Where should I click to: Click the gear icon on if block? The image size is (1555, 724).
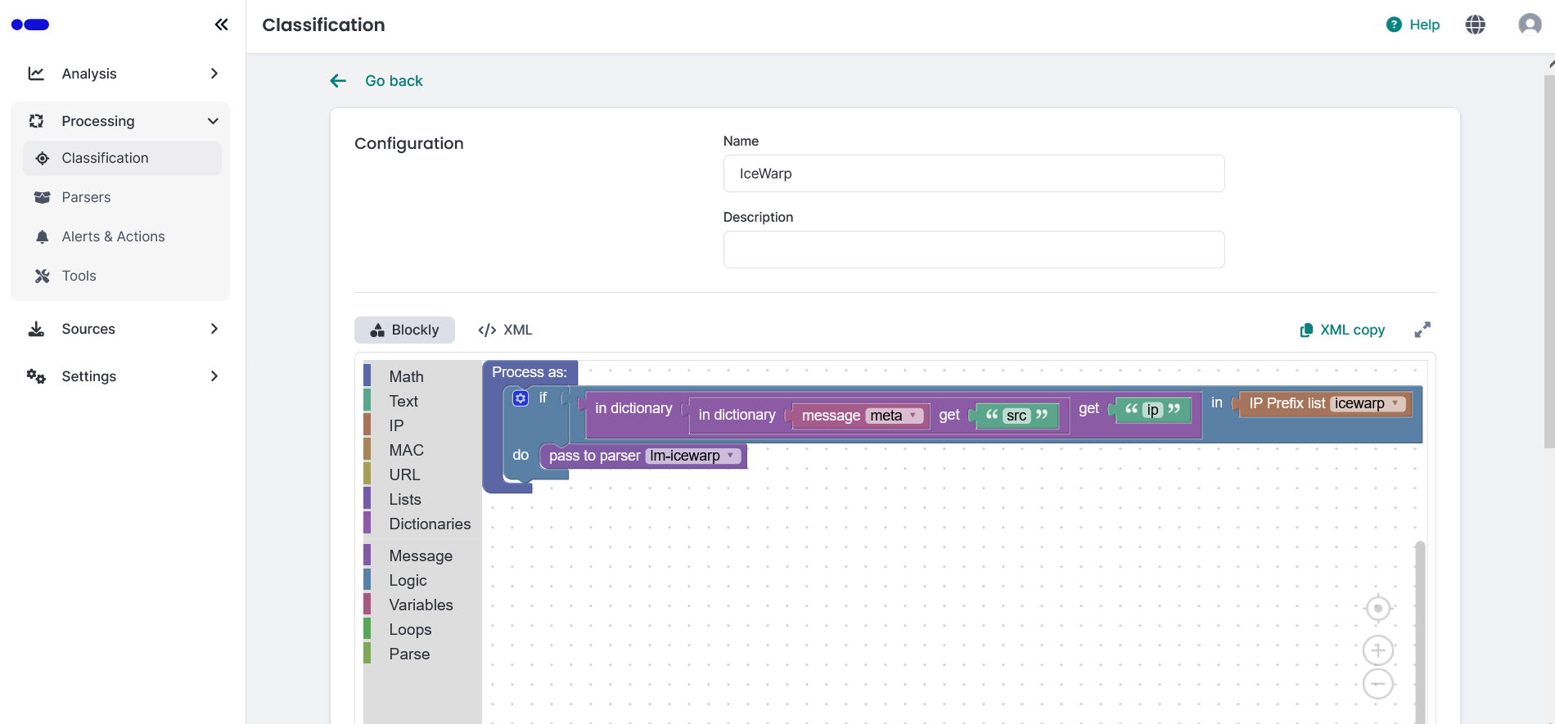pos(521,398)
